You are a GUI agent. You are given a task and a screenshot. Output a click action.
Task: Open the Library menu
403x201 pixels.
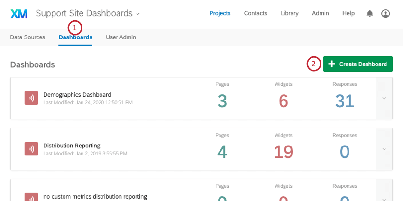pos(289,13)
